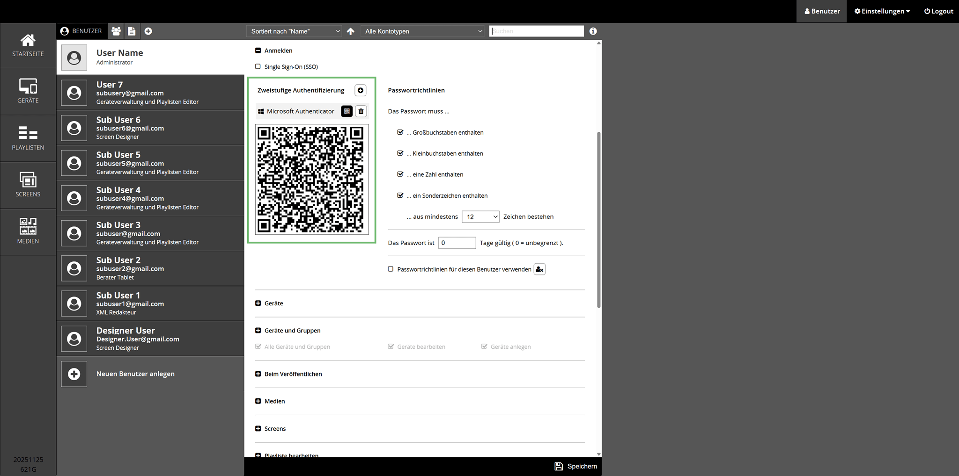The image size is (959, 476).
Task: Go to the Playlisten section
Action: coord(28,138)
